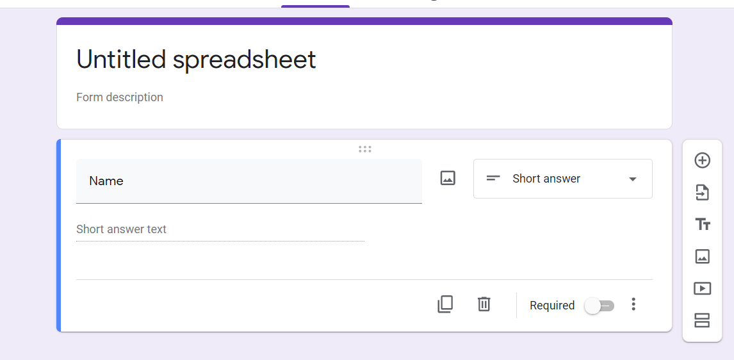Add a title and description block

click(x=702, y=225)
